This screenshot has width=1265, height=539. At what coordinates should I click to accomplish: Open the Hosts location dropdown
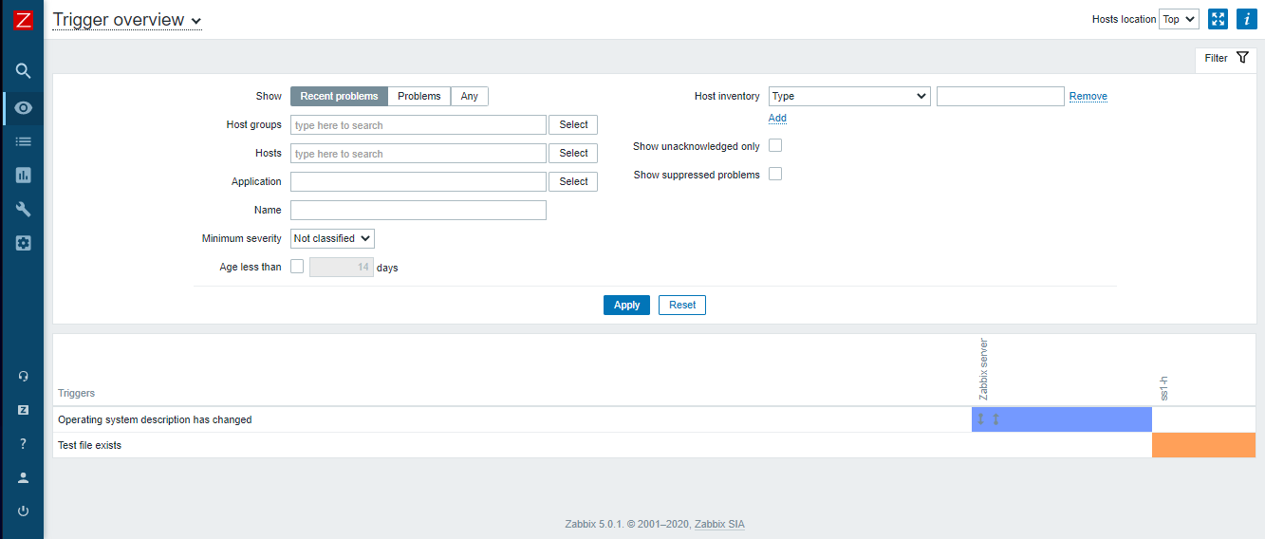click(x=1180, y=19)
